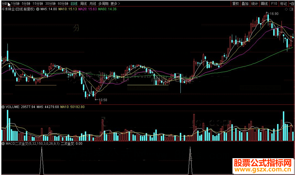Open the 60分钟 period tab
The width and height of the screenshot is (295, 175).
pyautogui.click(x=63, y=4)
